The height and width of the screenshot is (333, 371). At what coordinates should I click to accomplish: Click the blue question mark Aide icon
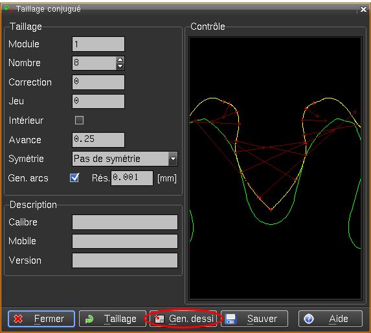[x=309, y=319]
